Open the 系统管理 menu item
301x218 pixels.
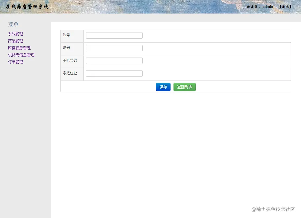point(15,34)
